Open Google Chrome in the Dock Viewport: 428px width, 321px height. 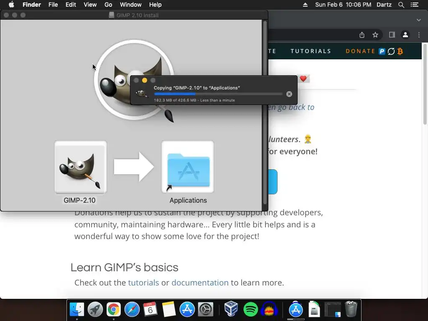click(114, 309)
